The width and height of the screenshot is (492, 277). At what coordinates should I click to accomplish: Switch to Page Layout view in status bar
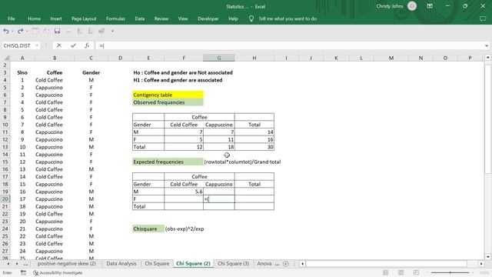[401, 272]
